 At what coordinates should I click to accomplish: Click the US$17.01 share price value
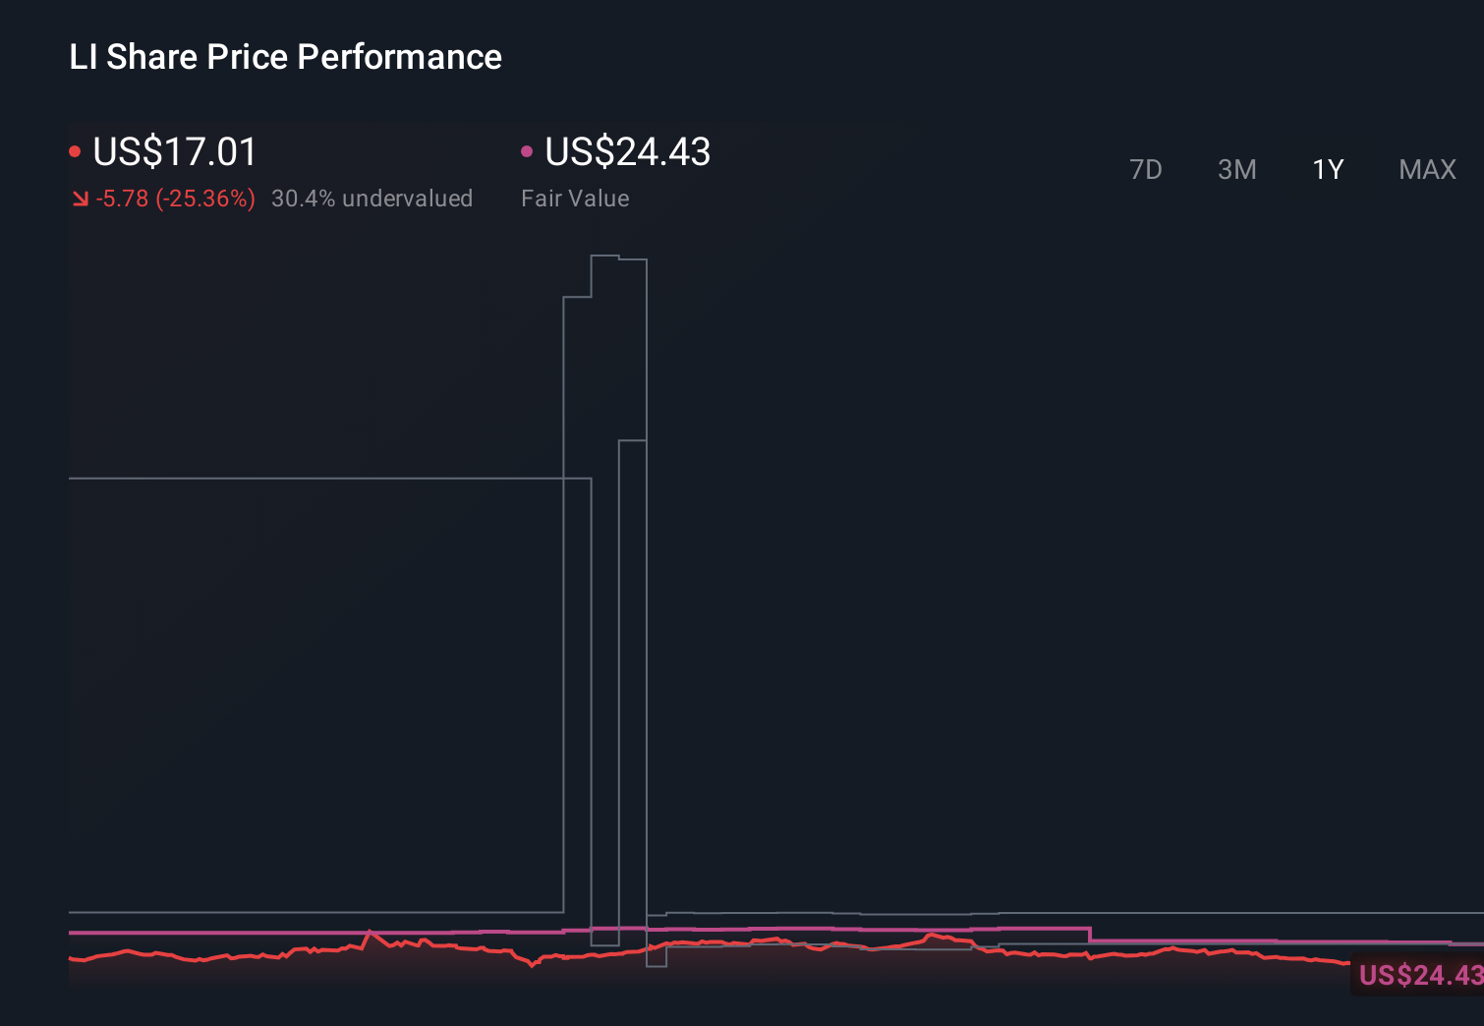tap(175, 152)
